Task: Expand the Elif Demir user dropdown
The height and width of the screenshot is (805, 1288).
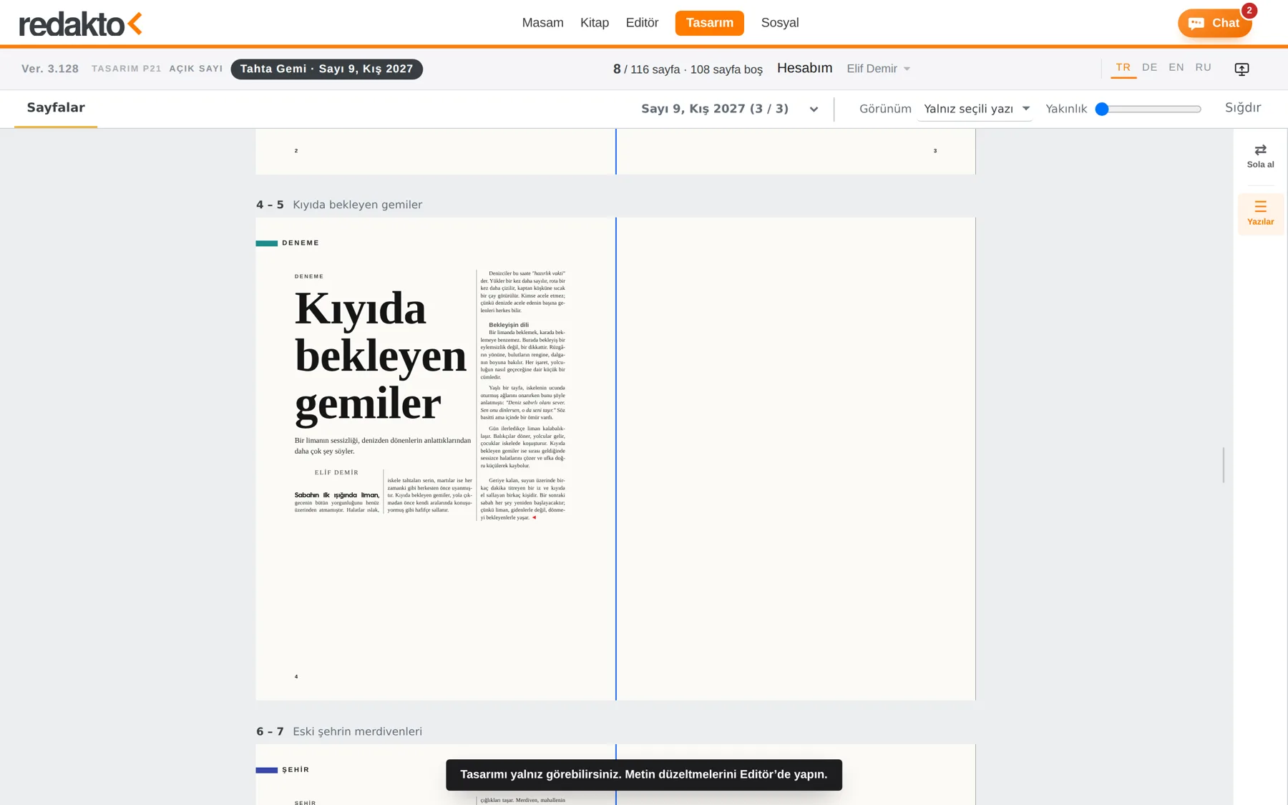Action: click(x=878, y=69)
